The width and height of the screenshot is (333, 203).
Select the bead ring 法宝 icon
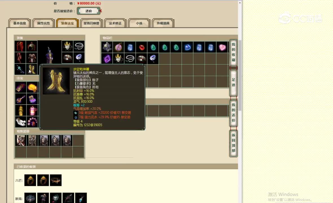coord(32,122)
